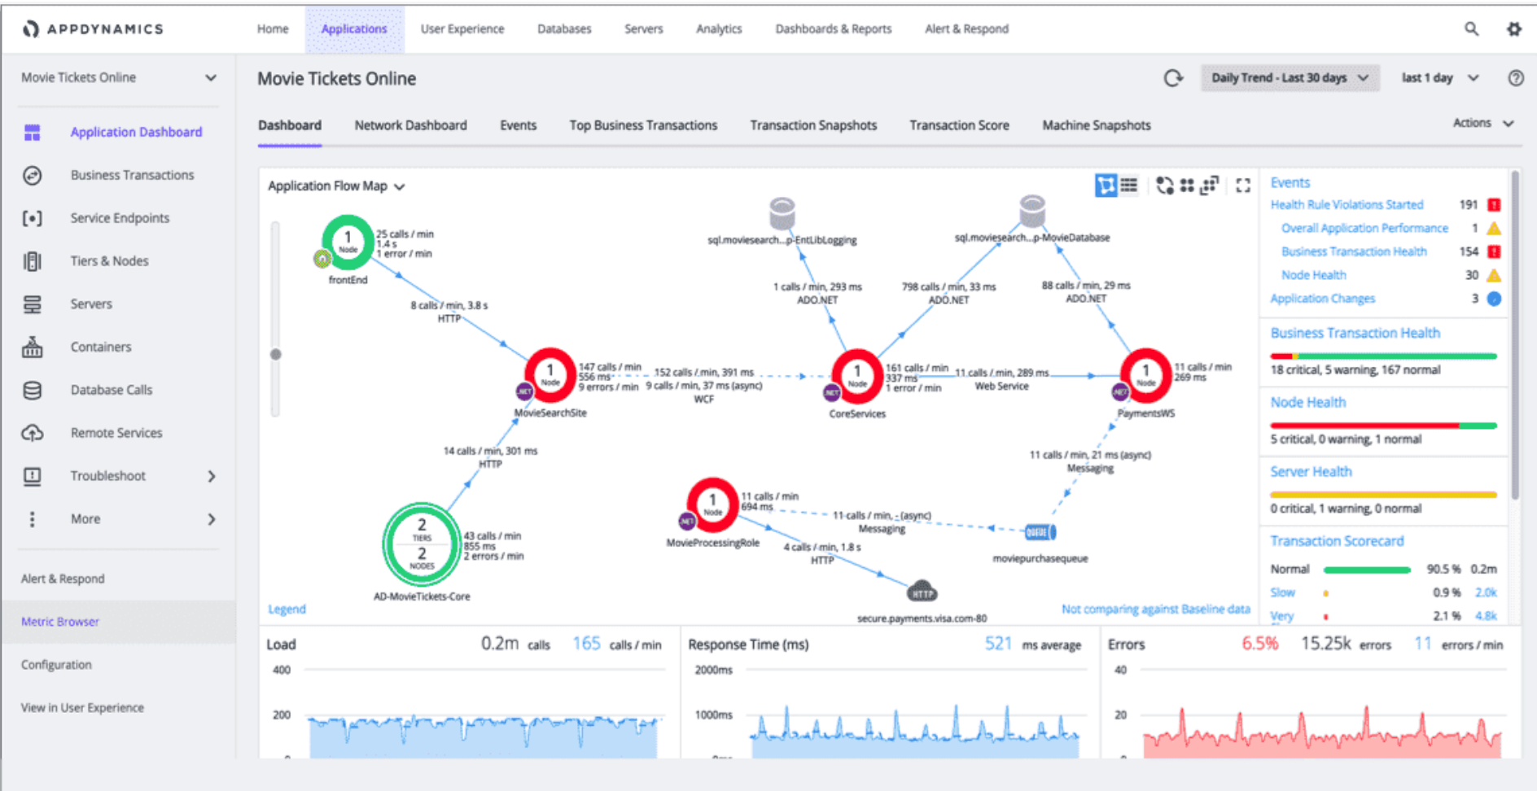Select the AD-MovieTickets-Core tier circle
Image resolution: width=1537 pixels, height=791 pixels.
click(422, 544)
